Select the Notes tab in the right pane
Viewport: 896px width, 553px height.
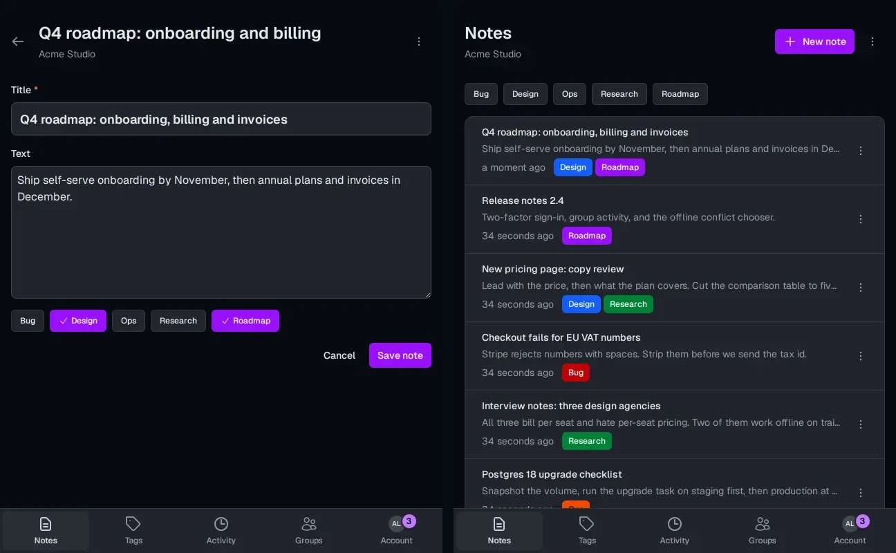point(499,531)
